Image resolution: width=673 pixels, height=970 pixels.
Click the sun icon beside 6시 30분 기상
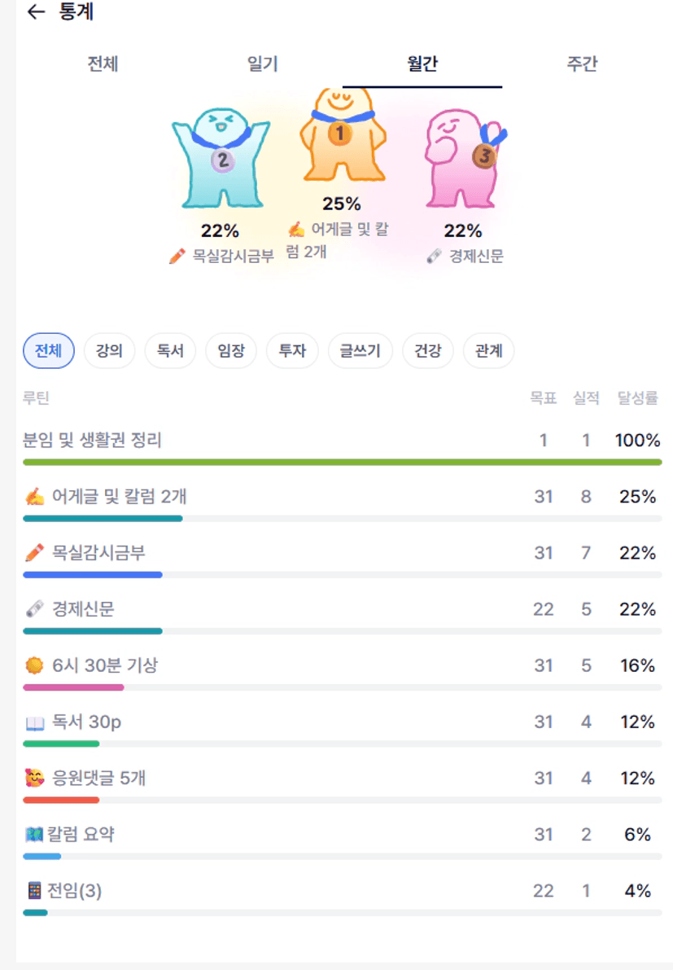(34, 666)
